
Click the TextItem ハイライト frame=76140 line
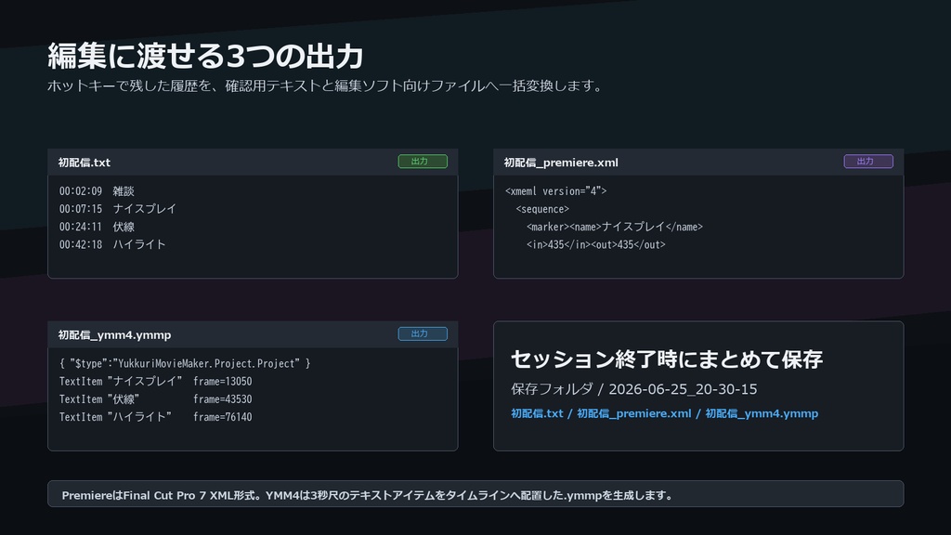155,417
